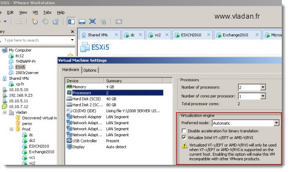
Task: Select vc1 VM under Prod
Action: (x=32, y=158)
